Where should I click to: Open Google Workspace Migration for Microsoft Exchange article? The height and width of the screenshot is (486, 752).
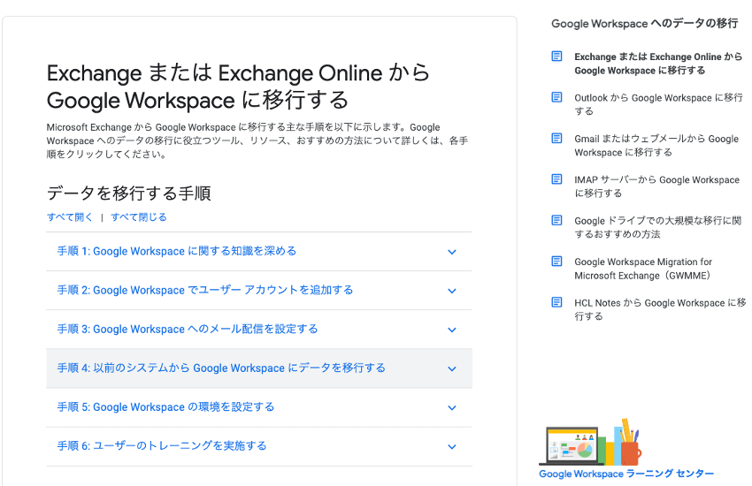click(643, 269)
